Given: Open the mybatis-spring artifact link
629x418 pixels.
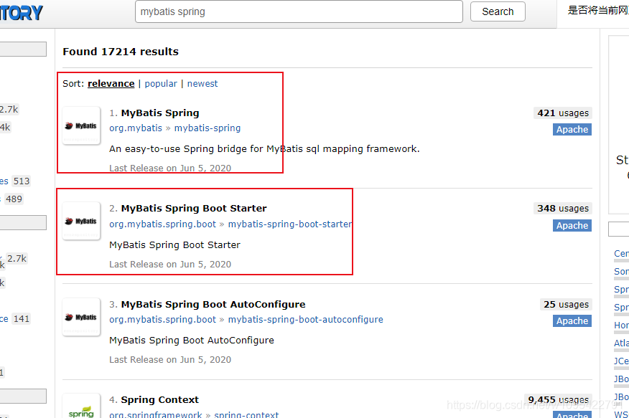Looking at the screenshot, I should click(208, 128).
